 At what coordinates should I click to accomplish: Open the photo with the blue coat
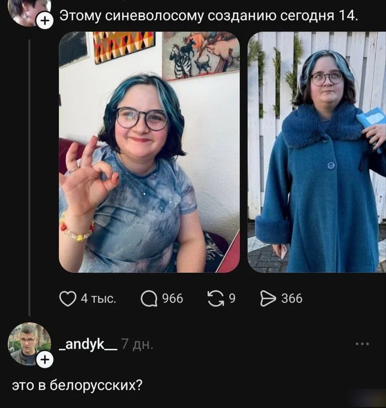point(317,152)
